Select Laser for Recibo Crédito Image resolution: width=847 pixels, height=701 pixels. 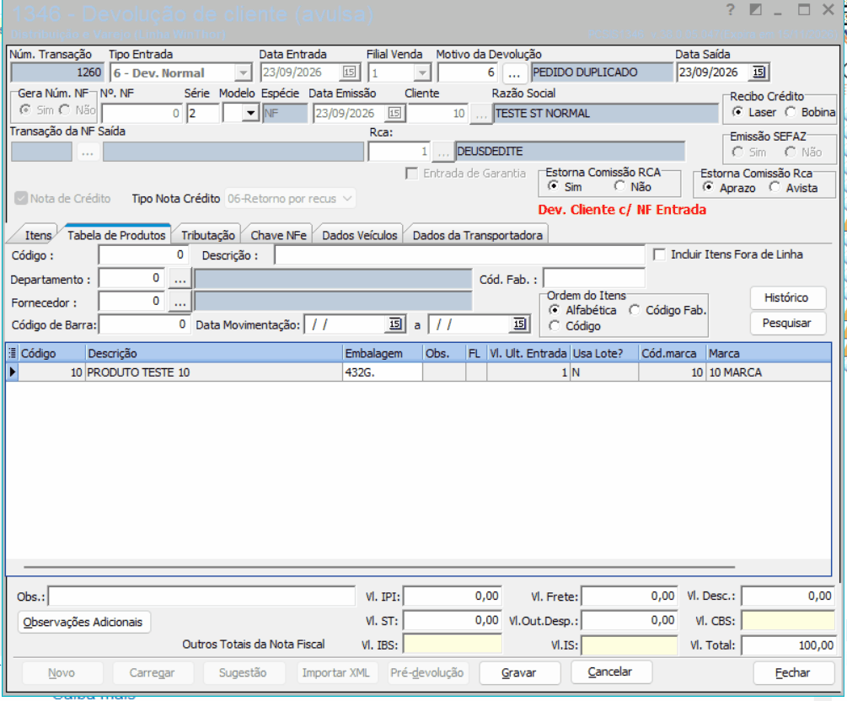pos(737,112)
